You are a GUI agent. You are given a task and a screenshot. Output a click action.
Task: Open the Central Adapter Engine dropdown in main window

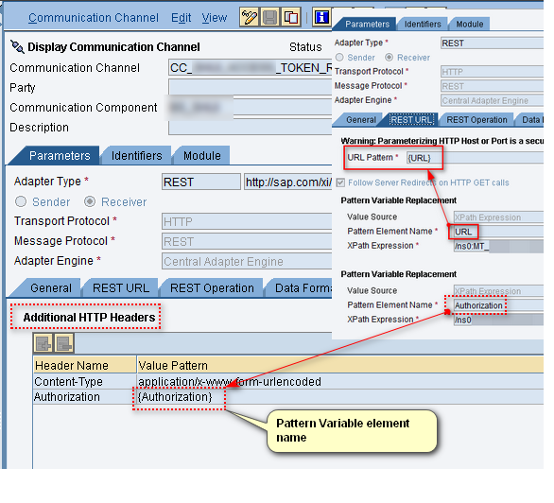pos(247,261)
